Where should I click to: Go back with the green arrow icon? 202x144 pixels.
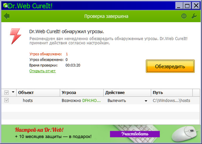click(7, 16)
